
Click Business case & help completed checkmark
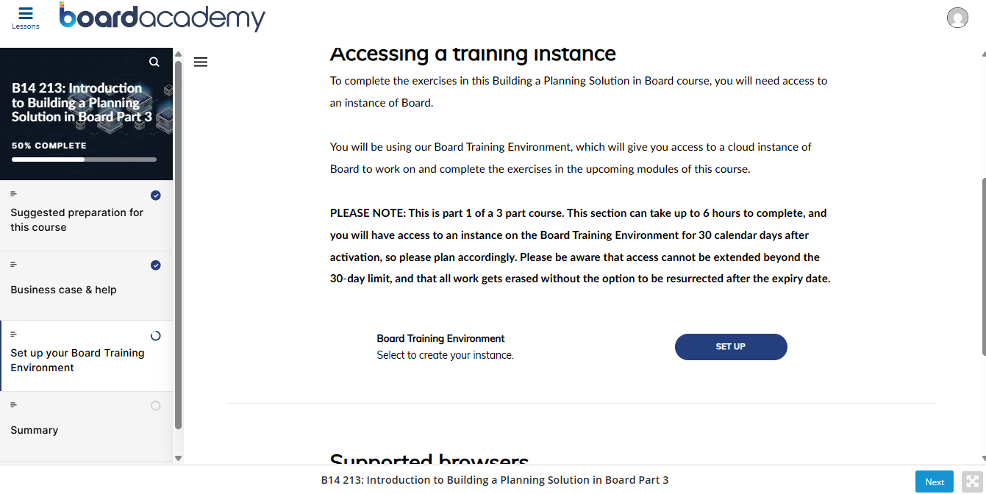(x=155, y=265)
